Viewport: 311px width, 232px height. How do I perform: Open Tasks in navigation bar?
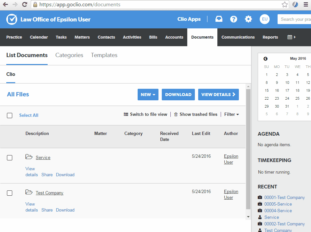(61, 37)
